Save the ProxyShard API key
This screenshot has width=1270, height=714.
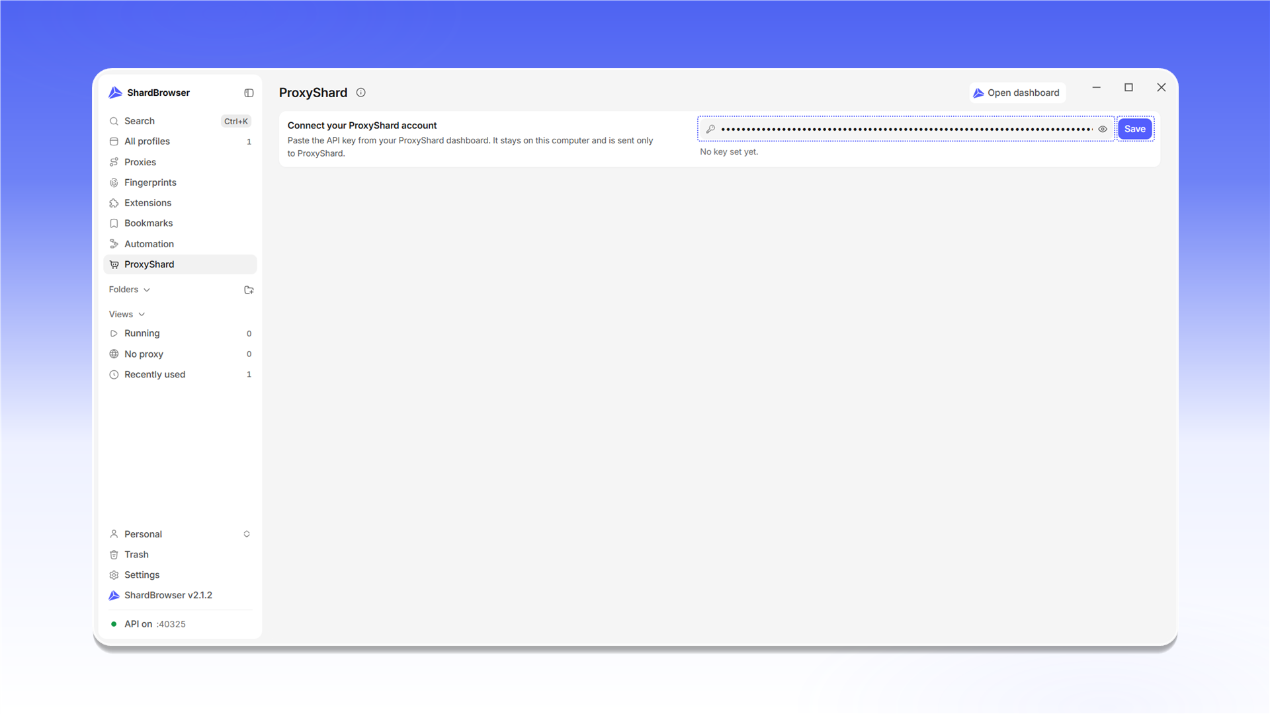(1135, 129)
